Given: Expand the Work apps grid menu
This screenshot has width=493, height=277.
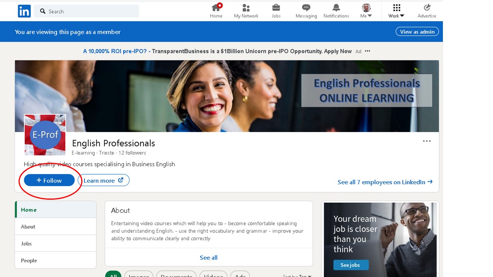Looking at the screenshot, I should click(x=396, y=11).
